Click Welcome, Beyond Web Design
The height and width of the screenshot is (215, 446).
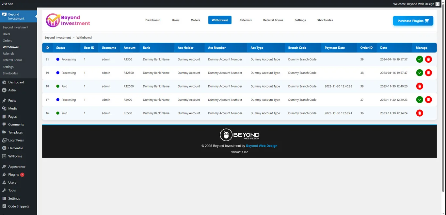click(414, 4)
